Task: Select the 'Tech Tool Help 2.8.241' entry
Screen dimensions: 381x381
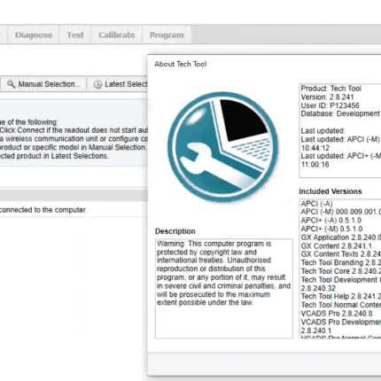Action: pyautogui.click(x=341, y=296)
